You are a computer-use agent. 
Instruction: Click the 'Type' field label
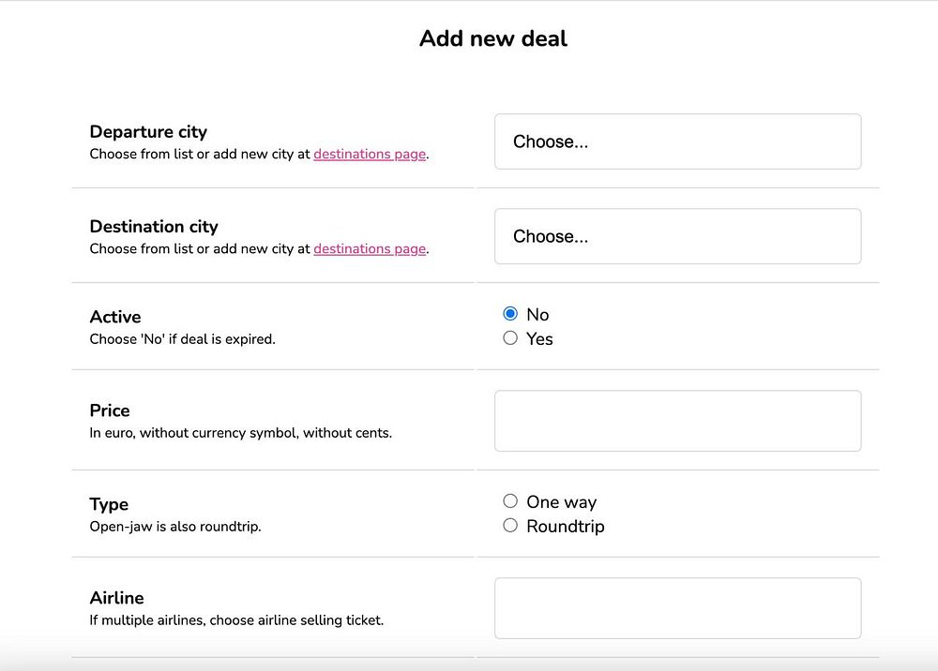(x=109, y=504)
